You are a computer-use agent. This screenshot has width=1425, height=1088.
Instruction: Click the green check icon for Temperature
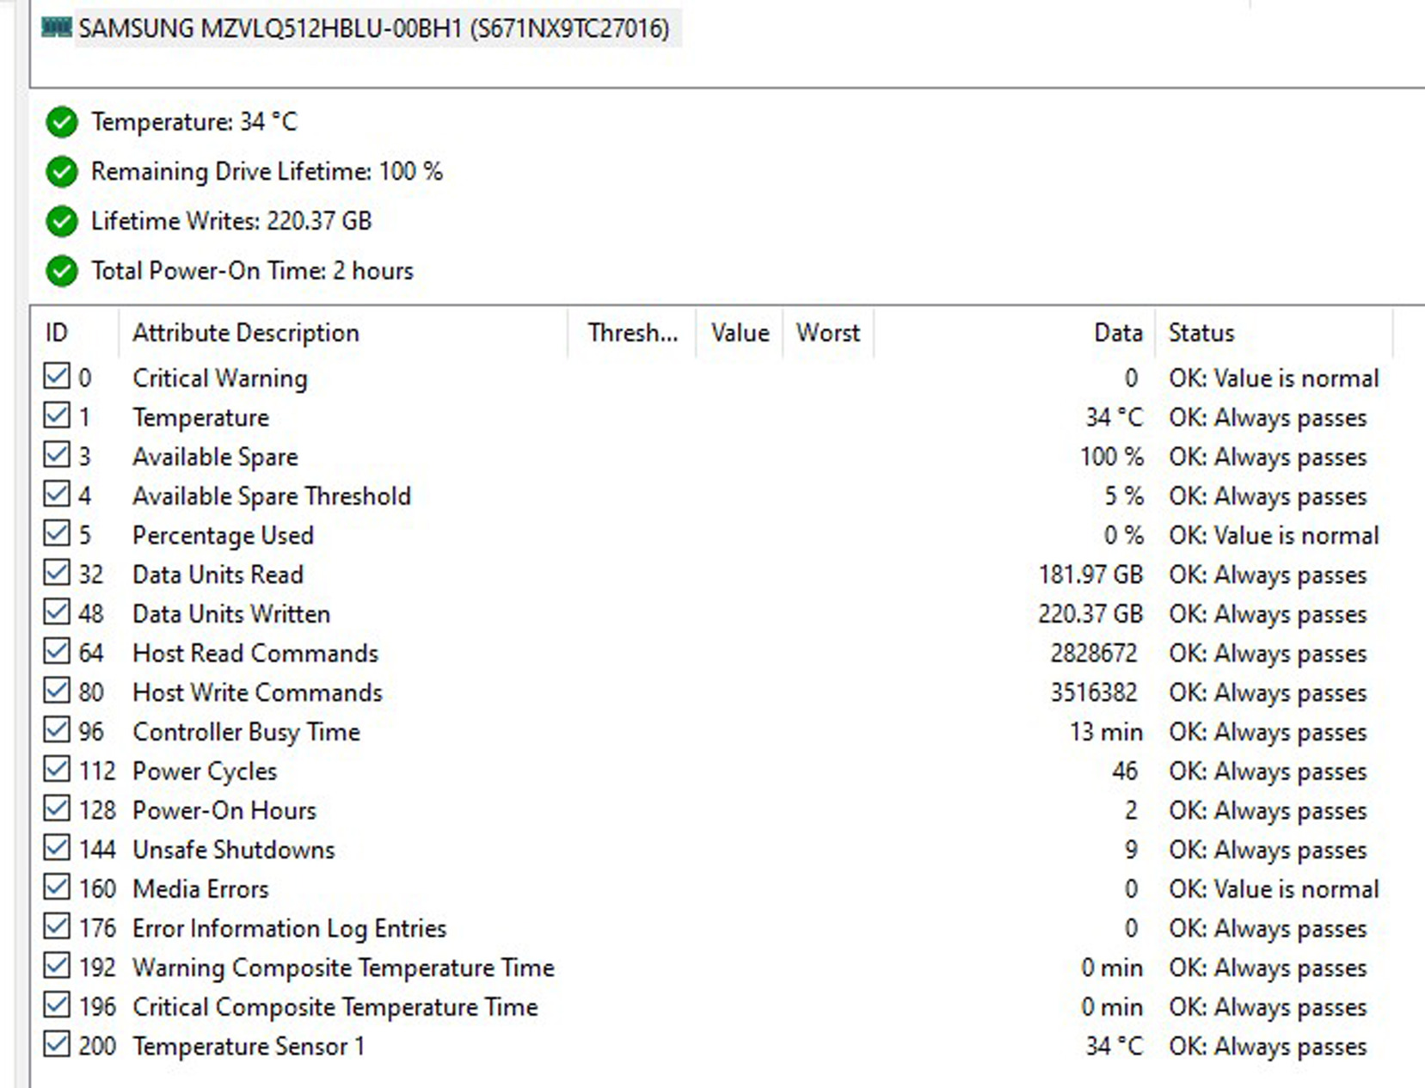click(62, 122)
